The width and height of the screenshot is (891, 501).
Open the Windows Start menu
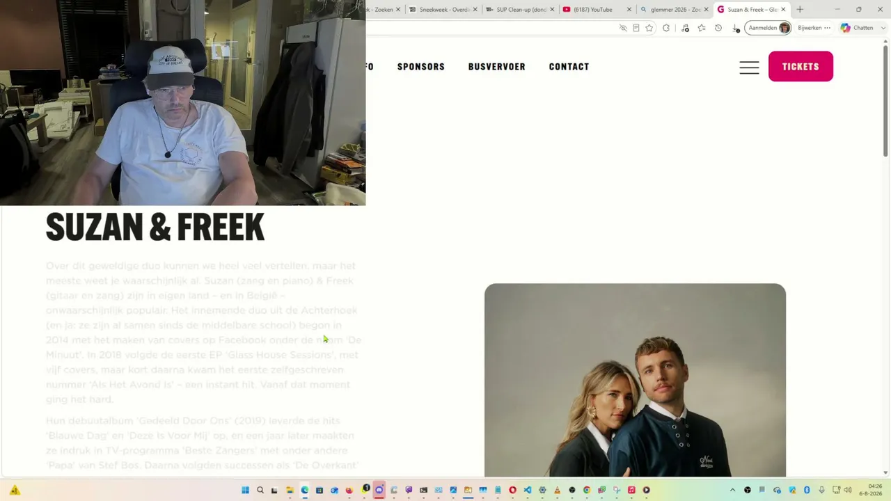point(245,490)
